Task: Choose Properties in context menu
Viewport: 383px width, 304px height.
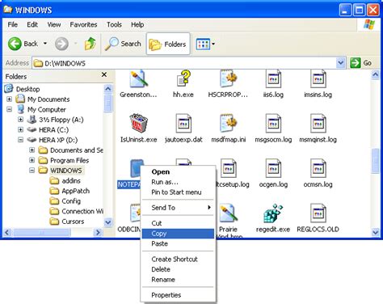Action: click(178, 295)
